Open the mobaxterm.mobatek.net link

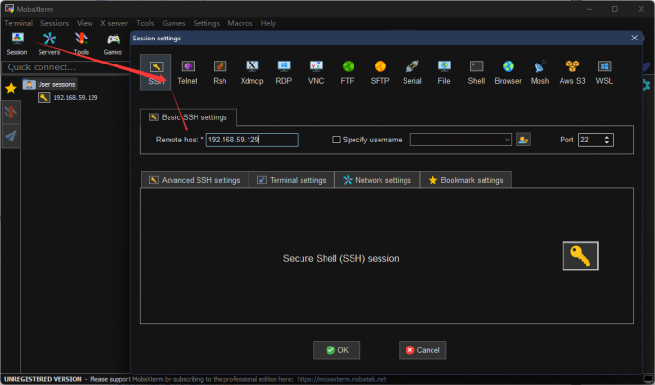point(342,379)
